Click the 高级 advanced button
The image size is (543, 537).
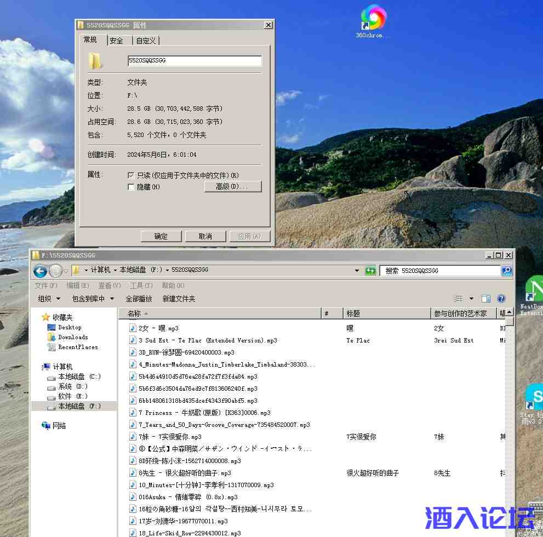[x=233, y=186]
